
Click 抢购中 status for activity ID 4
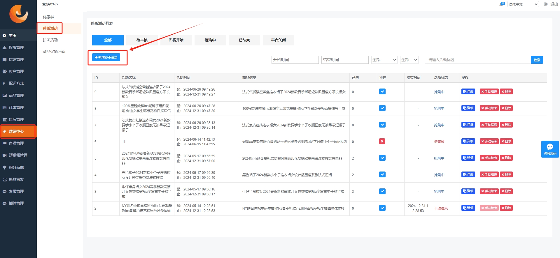click(439, 175)
